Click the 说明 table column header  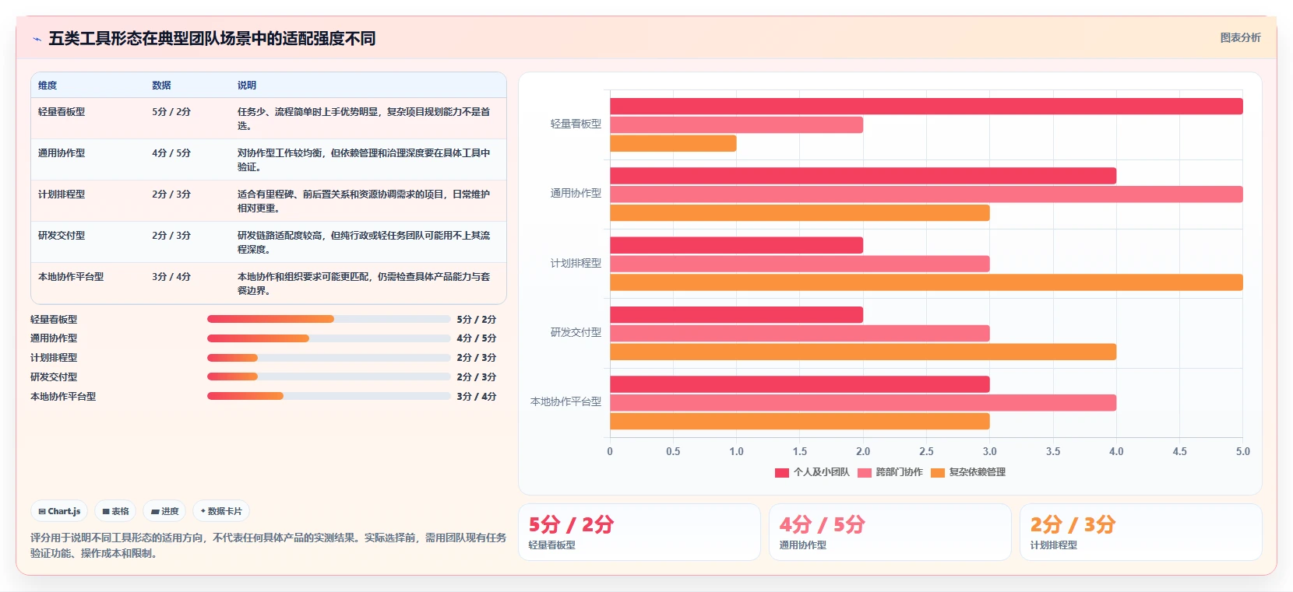(x=247, y=86)
